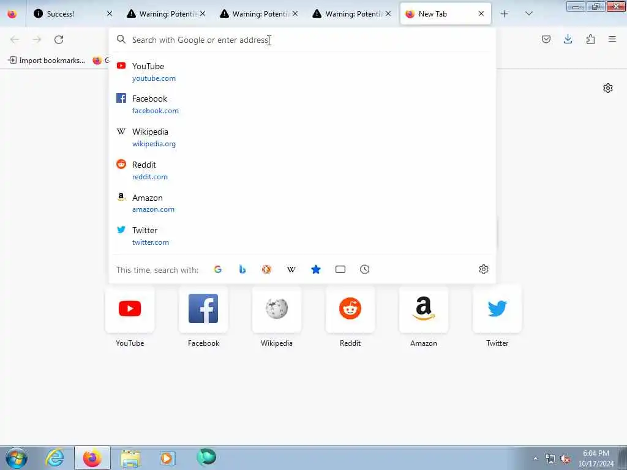
Task: Select Reddit suggestion in dropdown
Action: tap(302, 171)
